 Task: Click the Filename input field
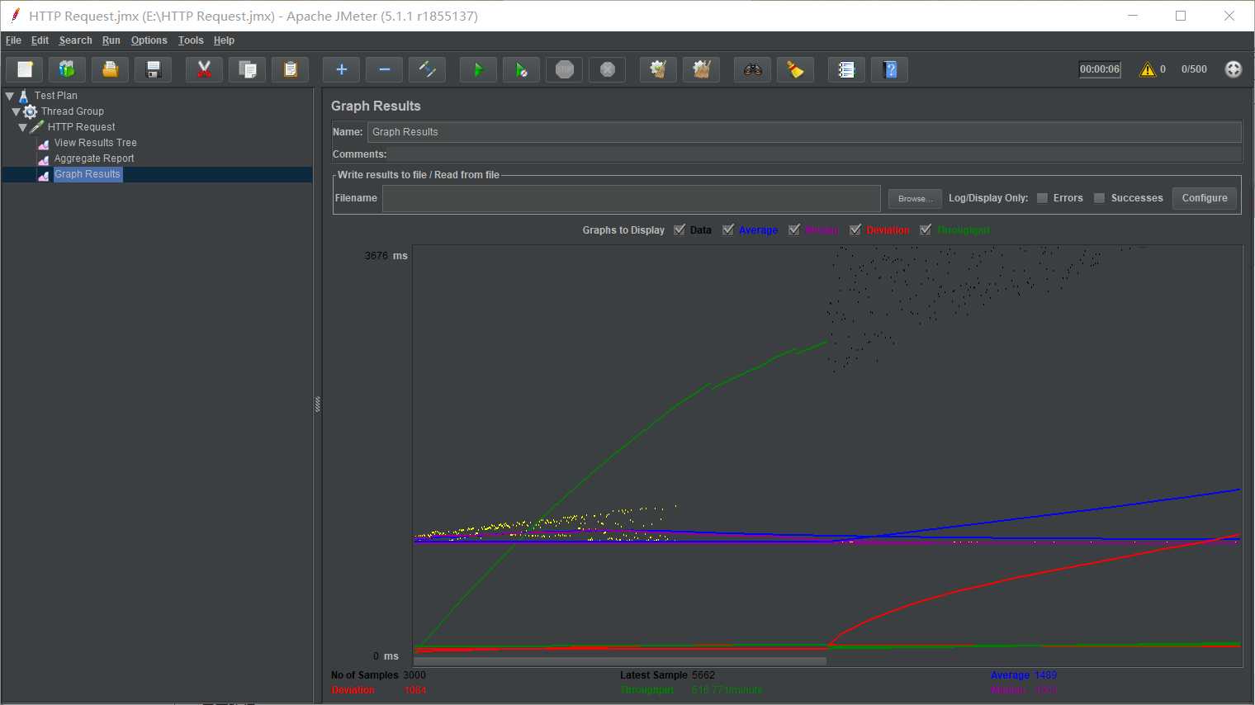tap(632, 198)
